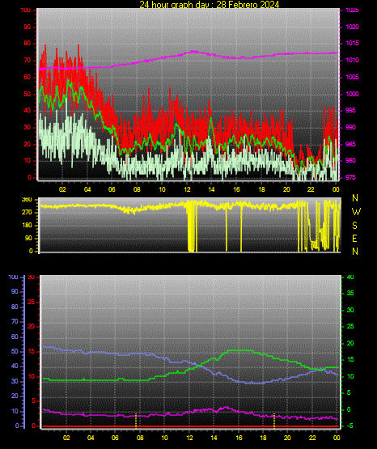
Task: Click the green temperature axis label -5
Action: (x=350, y=426)
